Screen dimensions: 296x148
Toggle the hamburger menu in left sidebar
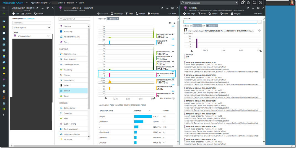point(4,8)
